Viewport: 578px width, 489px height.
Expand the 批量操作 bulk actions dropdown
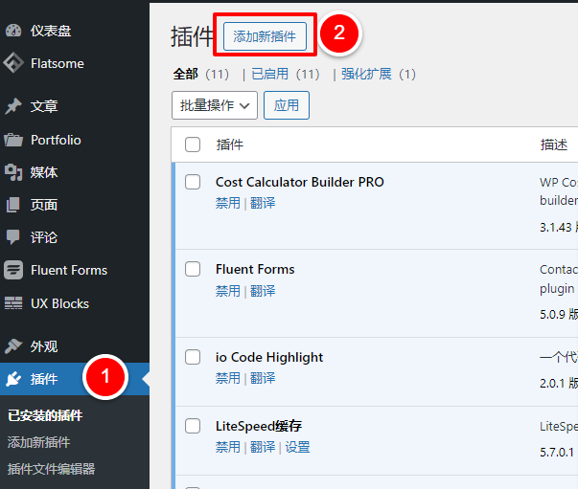[x=215, y=105]
